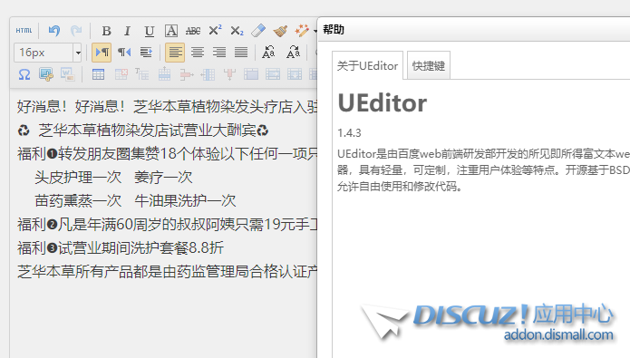Toggle italic formatting
Viewport: 630px width, 358px height.
128,31
